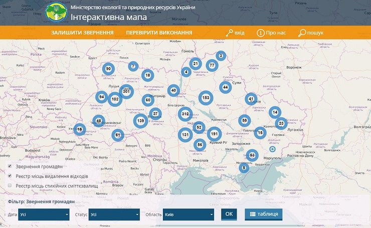Click the info icon beside Про нас
Image resolution: width=371 pixels, height=228 pixels.
[x=261, y=33]
